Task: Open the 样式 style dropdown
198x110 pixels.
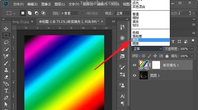Action: [x=122, y=13]
